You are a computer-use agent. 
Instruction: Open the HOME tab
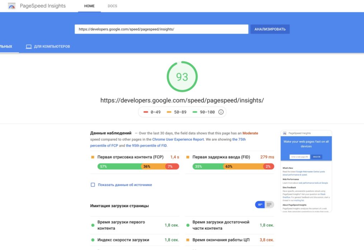[89, 6]
